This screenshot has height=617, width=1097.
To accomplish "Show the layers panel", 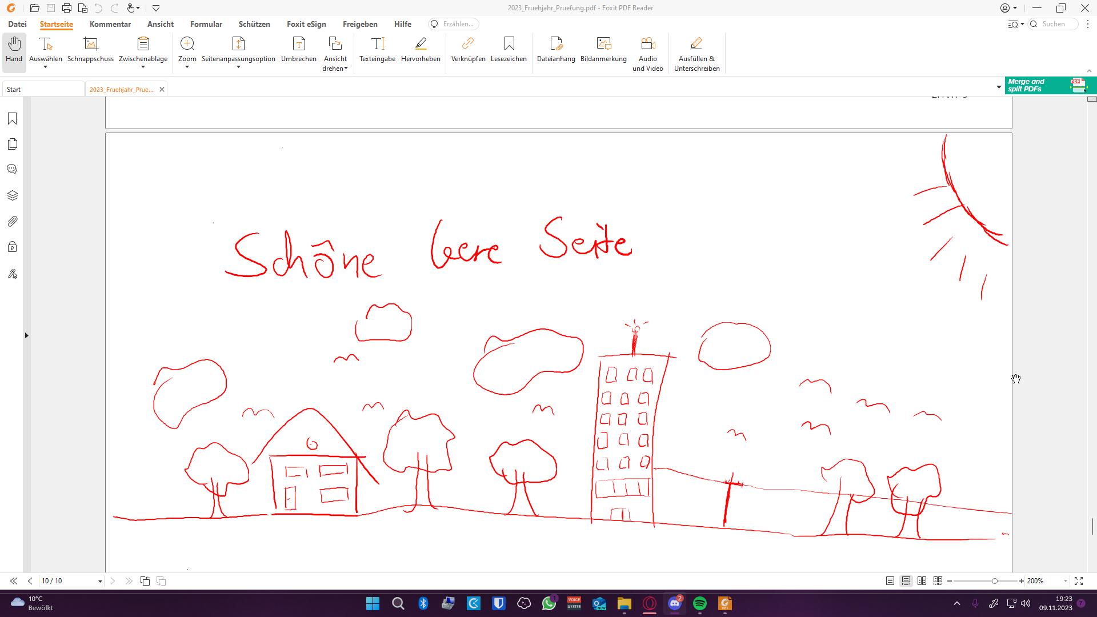I will (12, 195).
